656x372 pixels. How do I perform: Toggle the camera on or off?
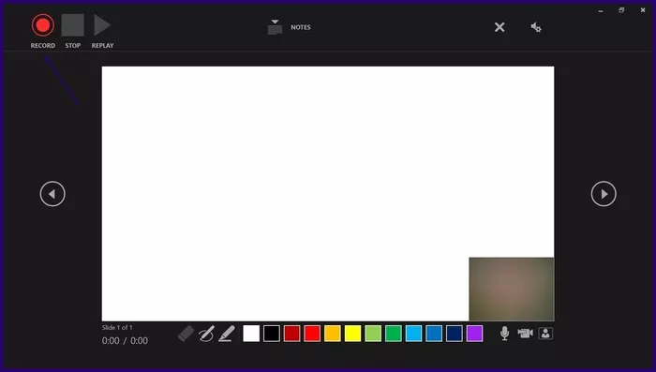(525, 333)
